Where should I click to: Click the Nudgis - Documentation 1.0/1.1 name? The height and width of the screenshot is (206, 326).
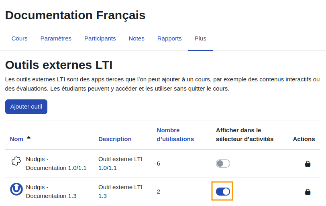click(56, 164)
